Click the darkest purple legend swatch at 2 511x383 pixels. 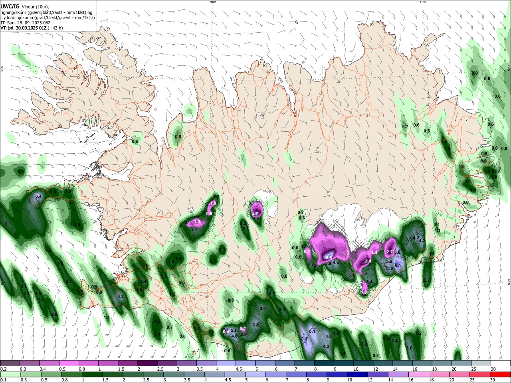point(147,363)
